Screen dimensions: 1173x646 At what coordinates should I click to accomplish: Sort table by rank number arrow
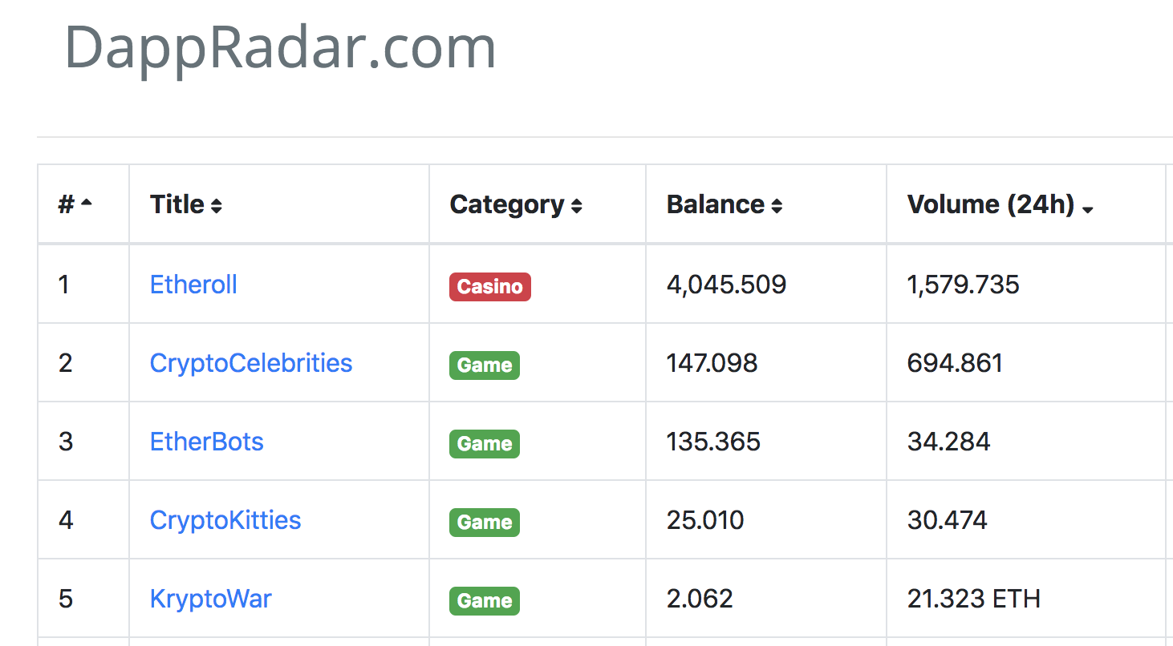(x=87, y=204)
